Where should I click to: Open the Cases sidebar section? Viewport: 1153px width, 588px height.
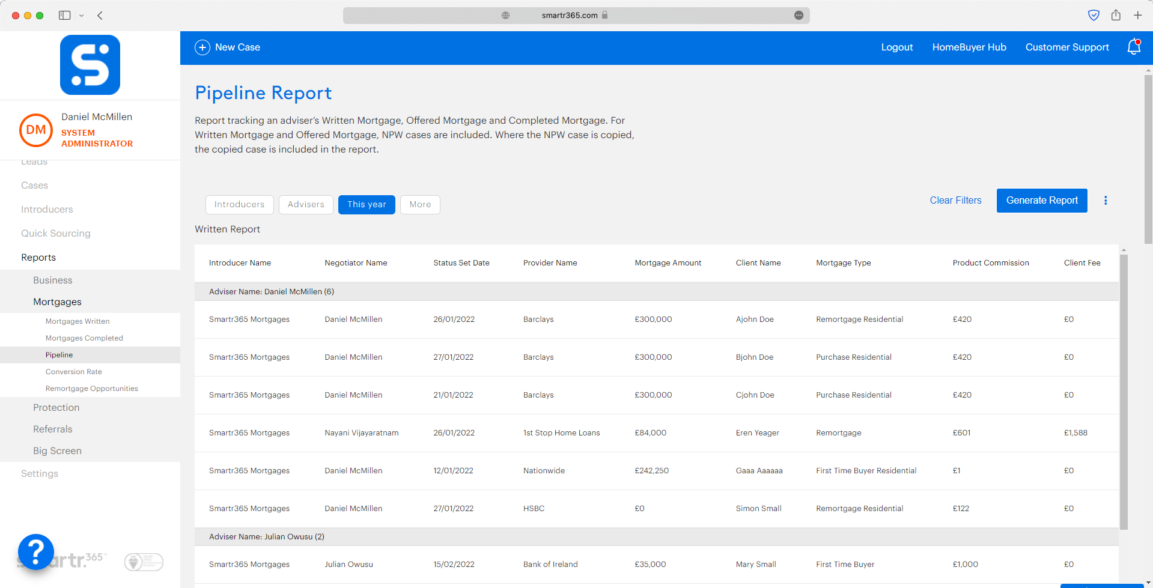tap(34, 185)
